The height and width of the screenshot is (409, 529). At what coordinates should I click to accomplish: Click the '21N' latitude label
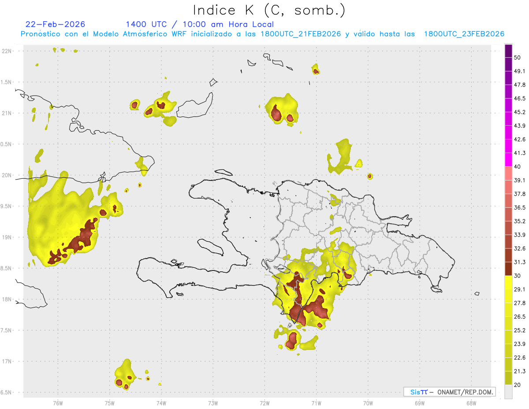coord(7,113)
